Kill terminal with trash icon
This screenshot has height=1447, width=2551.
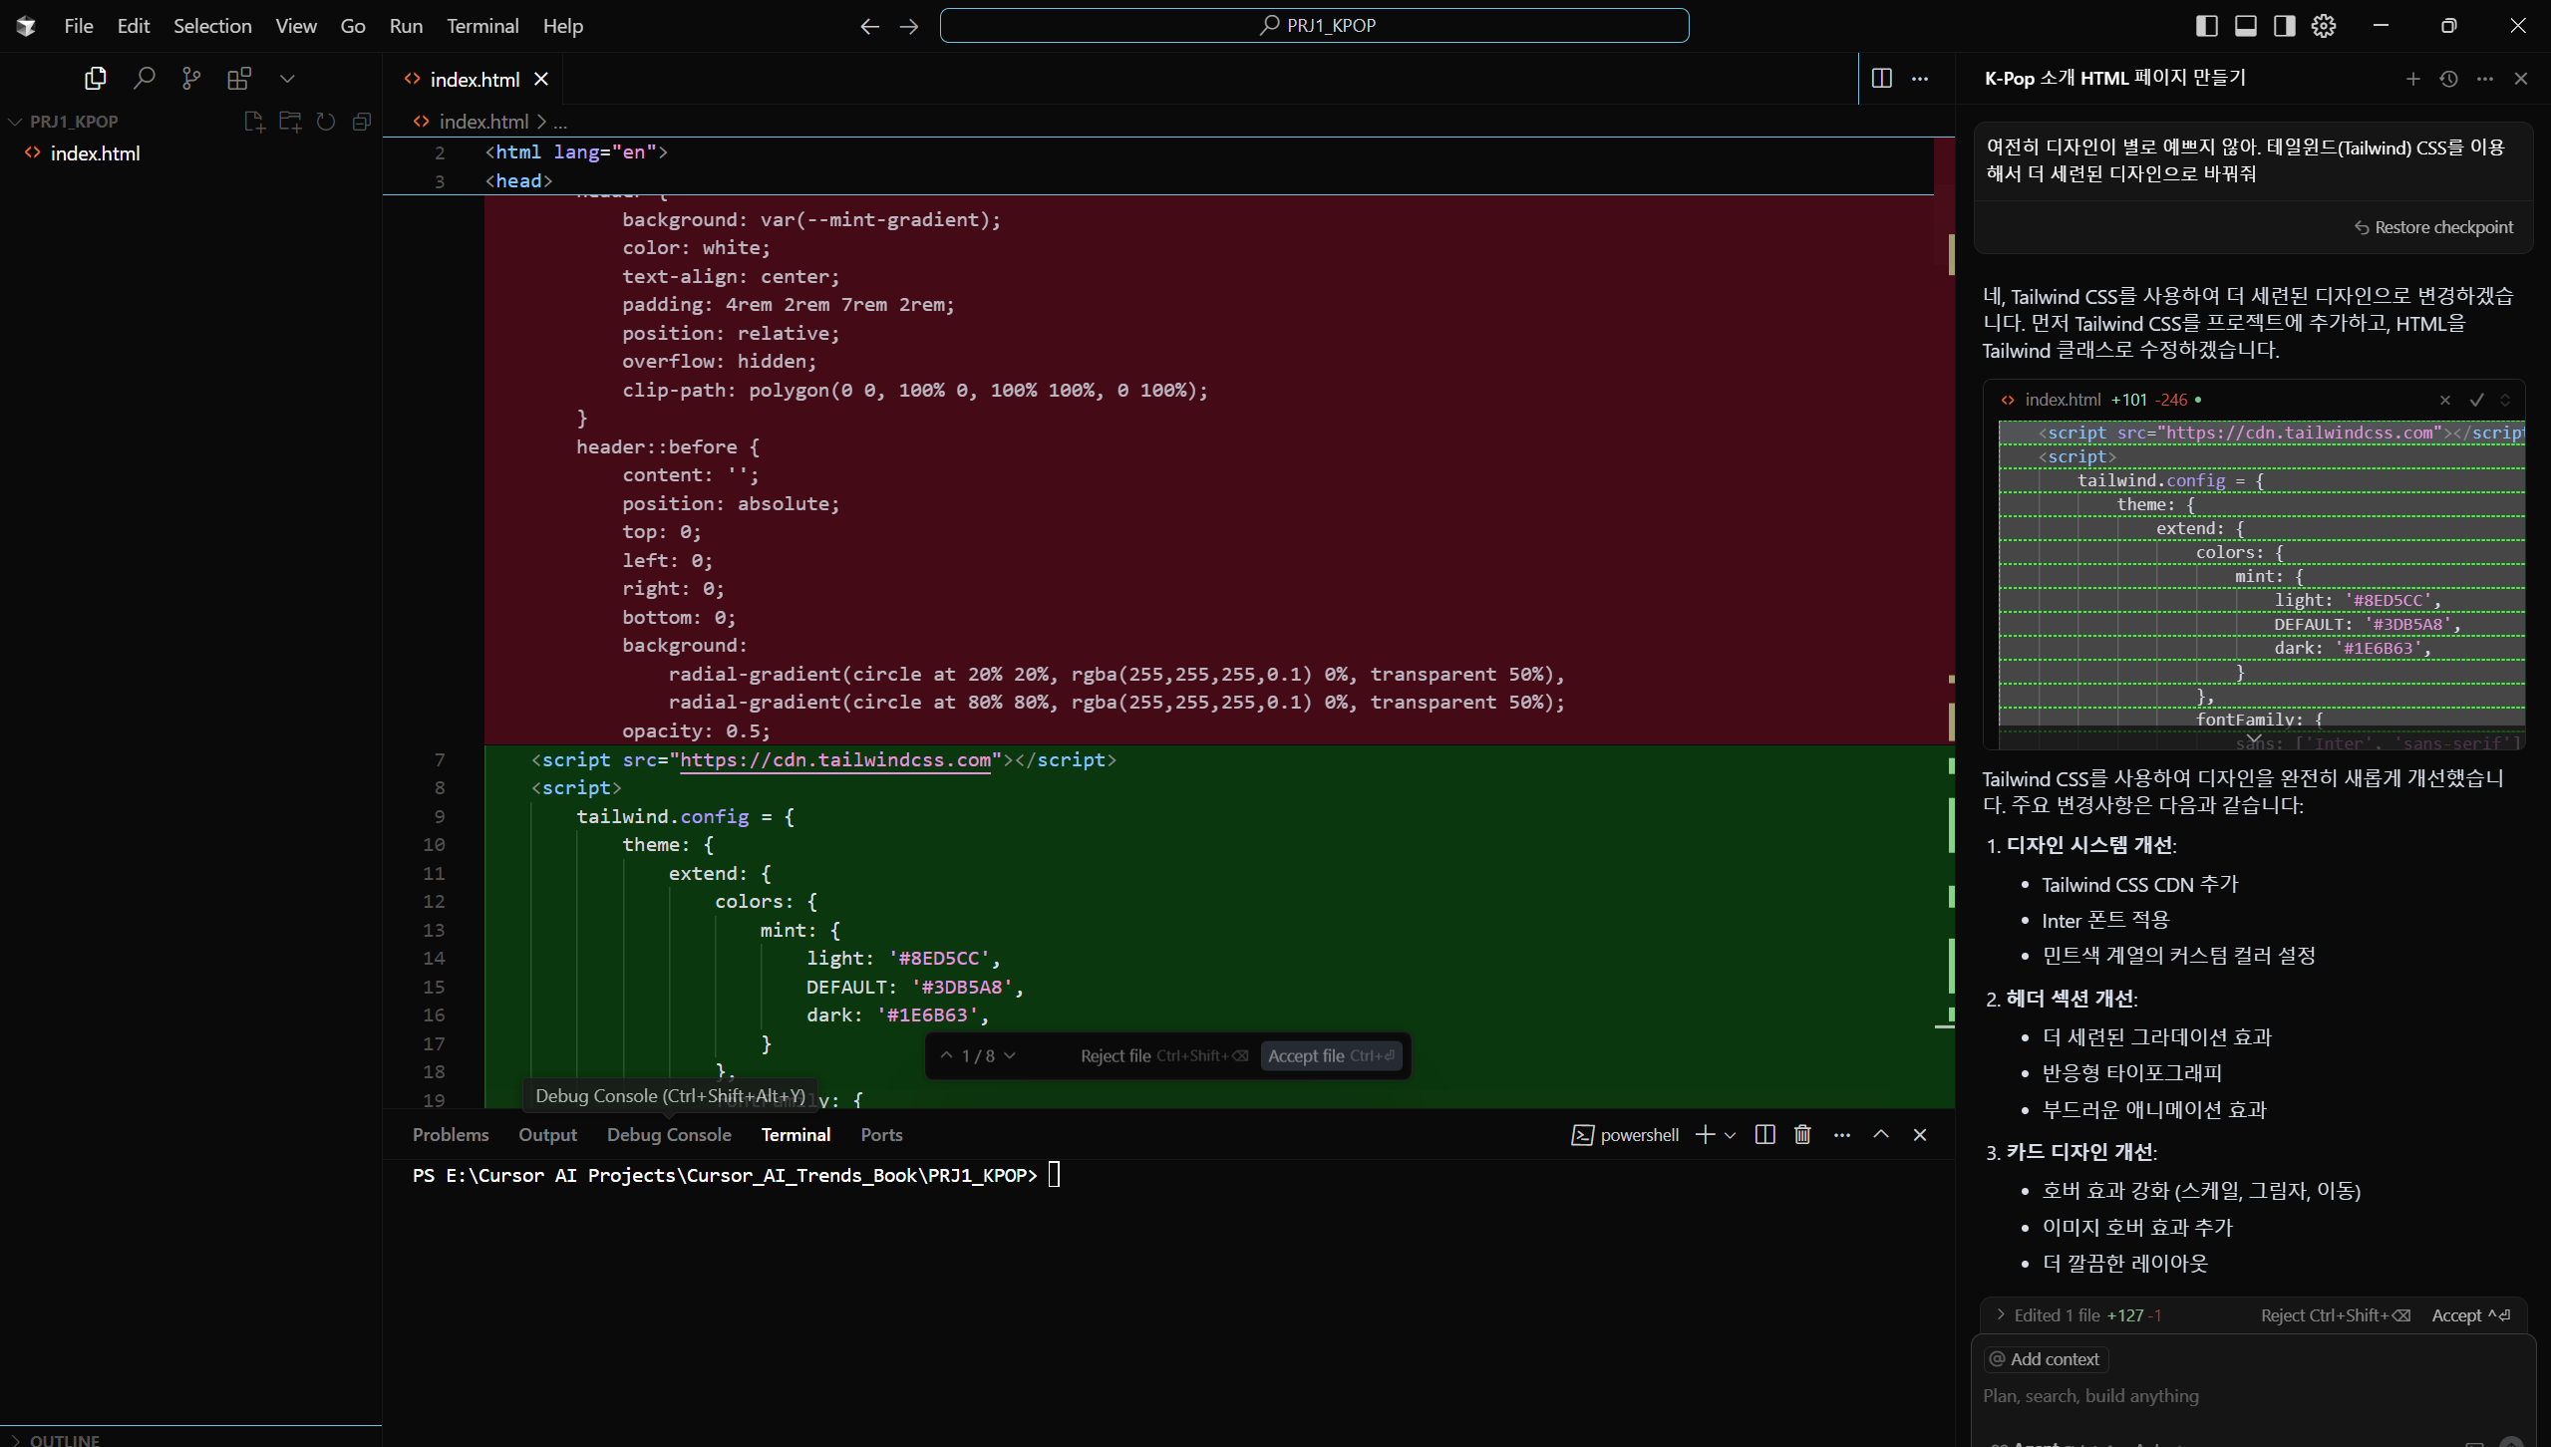pos(1802,1134)
